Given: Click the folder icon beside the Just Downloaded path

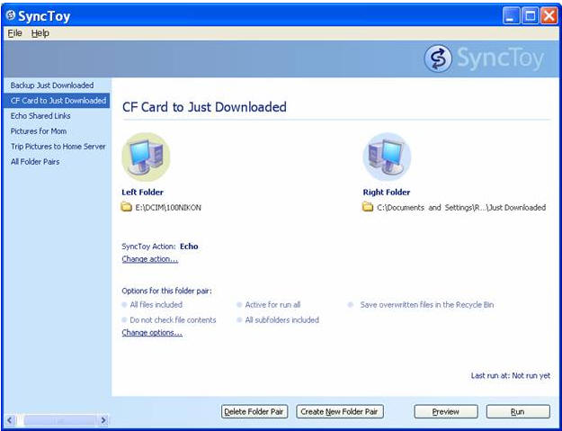Looking at the screenshot, I should point(368,207).
